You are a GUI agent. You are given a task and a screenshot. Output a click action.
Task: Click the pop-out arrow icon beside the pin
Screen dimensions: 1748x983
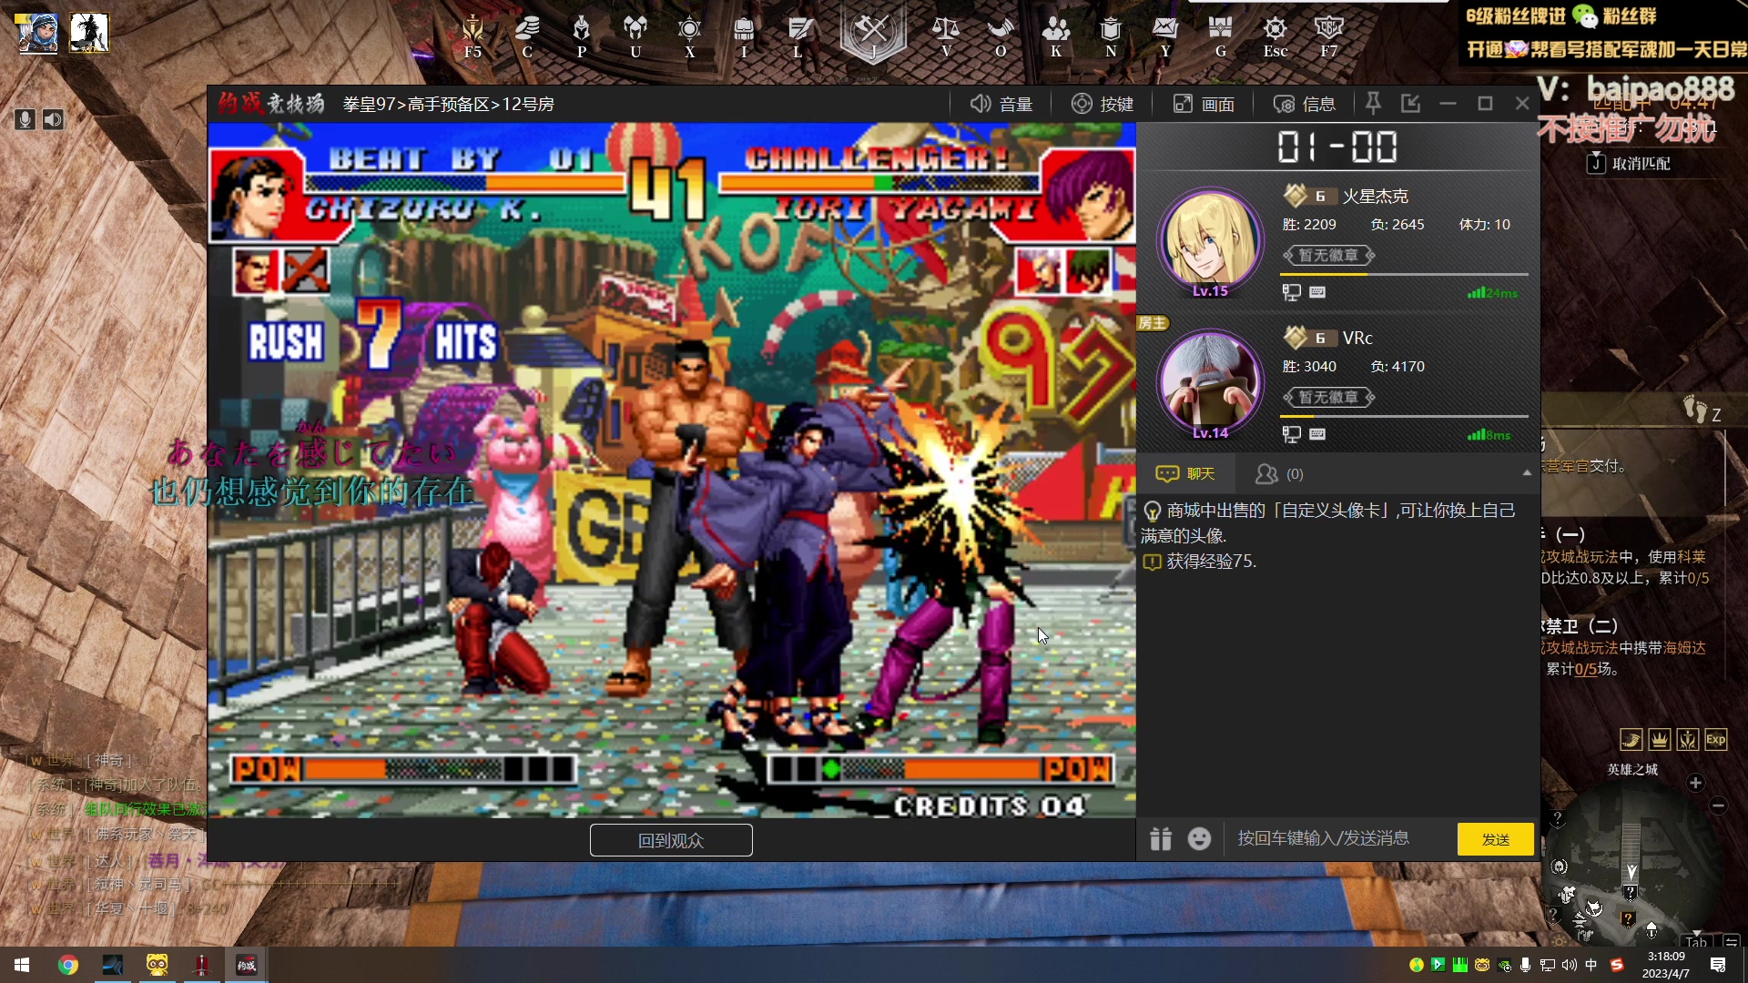pos(1411,103)
